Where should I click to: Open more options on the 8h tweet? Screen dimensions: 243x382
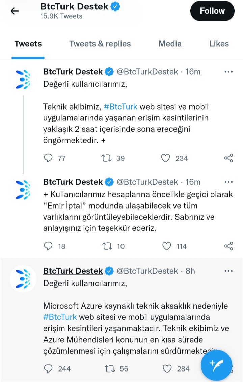click(x=229, y=271)
